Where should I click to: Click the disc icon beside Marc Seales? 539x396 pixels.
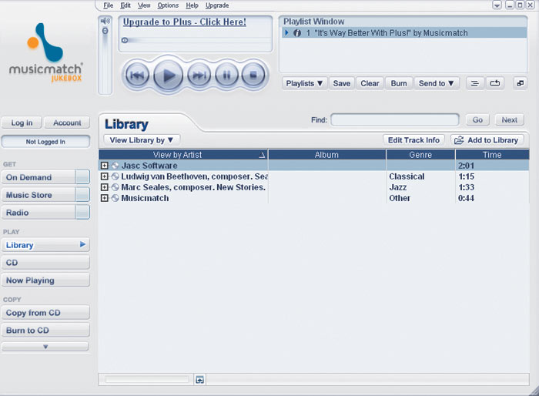pos(115,187)
